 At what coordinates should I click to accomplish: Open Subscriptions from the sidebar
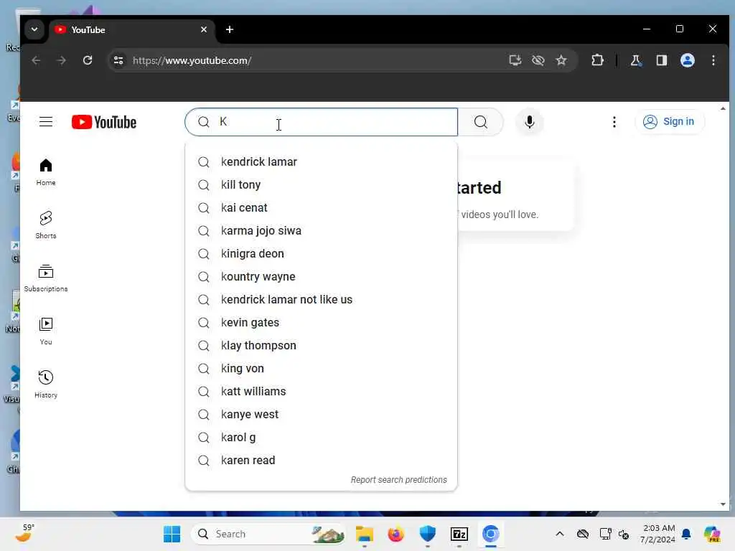[x=46, y=278]
